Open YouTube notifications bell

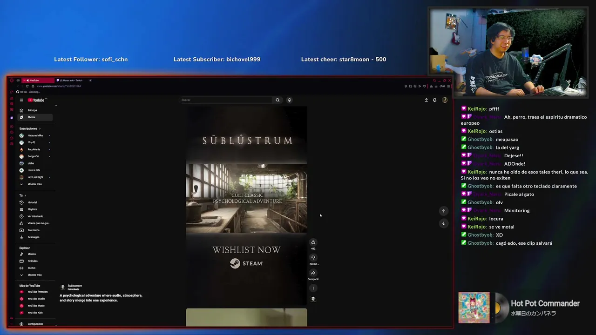435,100
